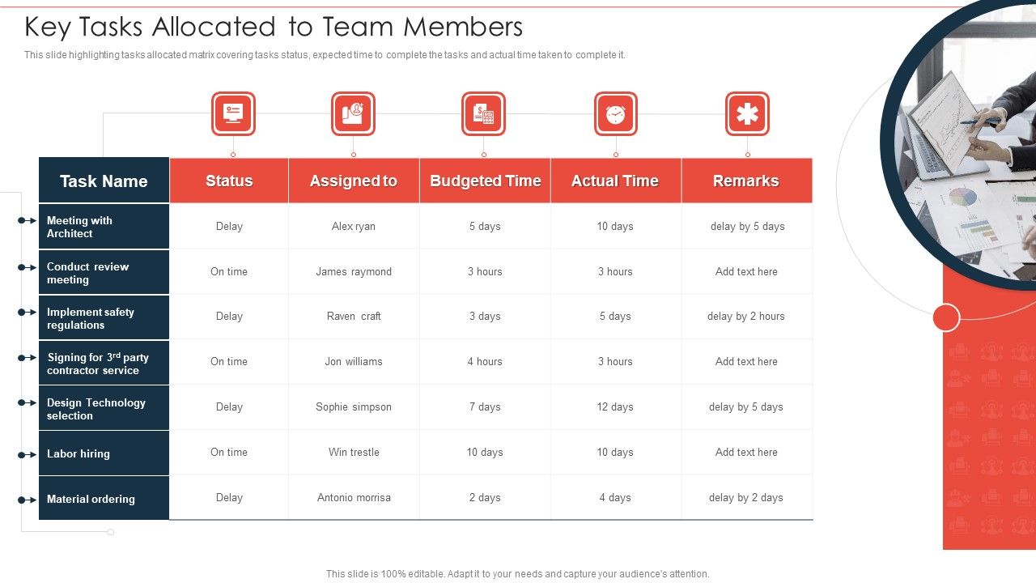Screen dimensions: 1036x583
Task: Click the Design Technology selection task cell
Action: (104, 408)
